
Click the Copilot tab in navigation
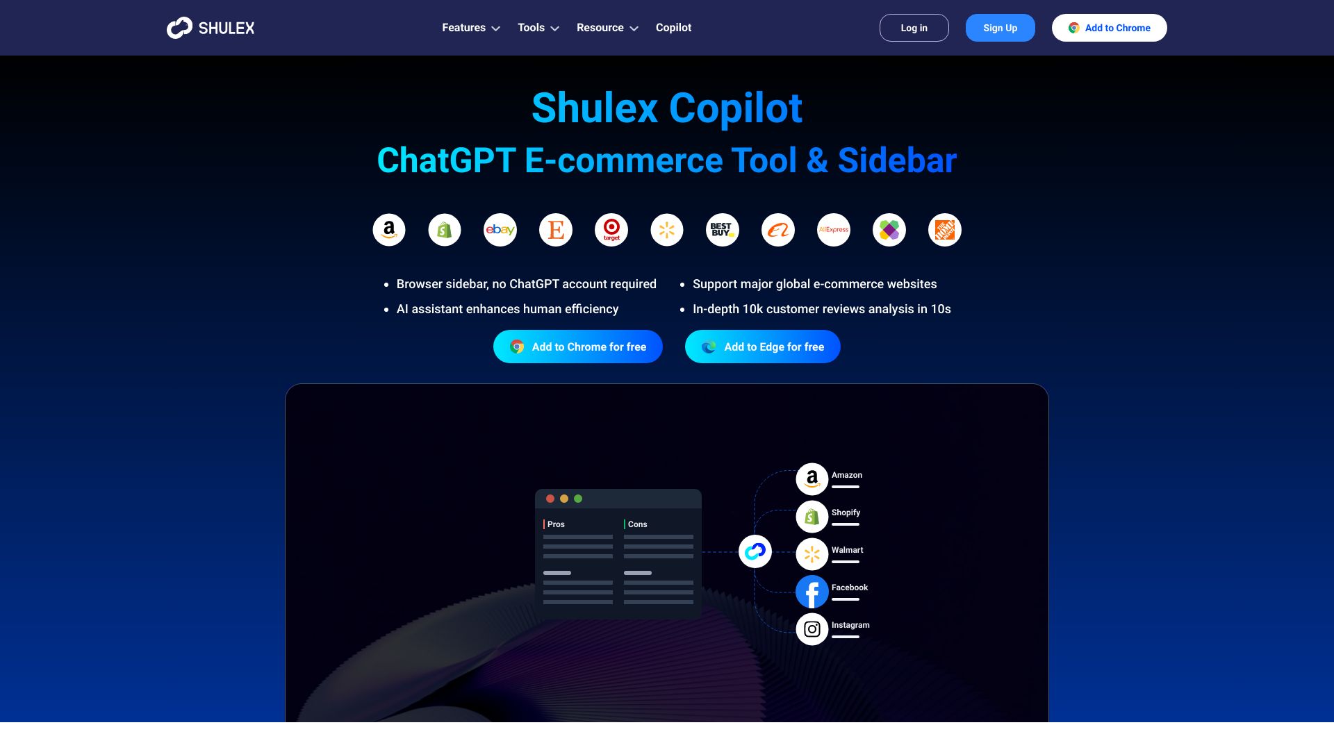click(673, 28)
